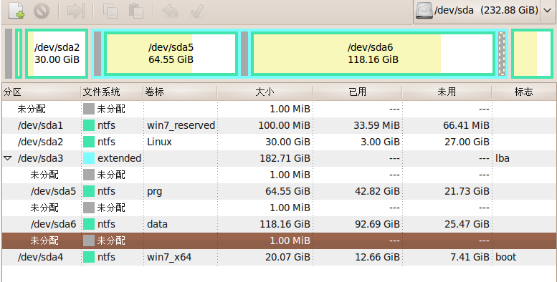Click the New partition toolbar icon

(16, 10)
